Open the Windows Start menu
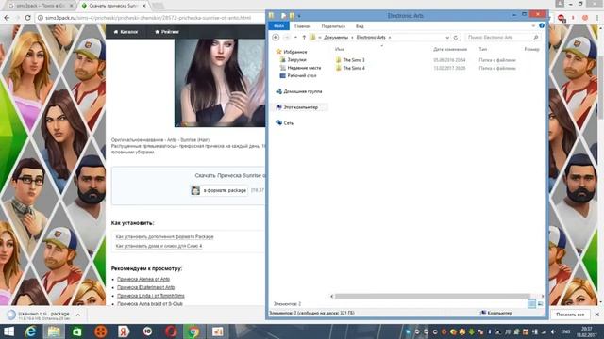 pos(8,331)
